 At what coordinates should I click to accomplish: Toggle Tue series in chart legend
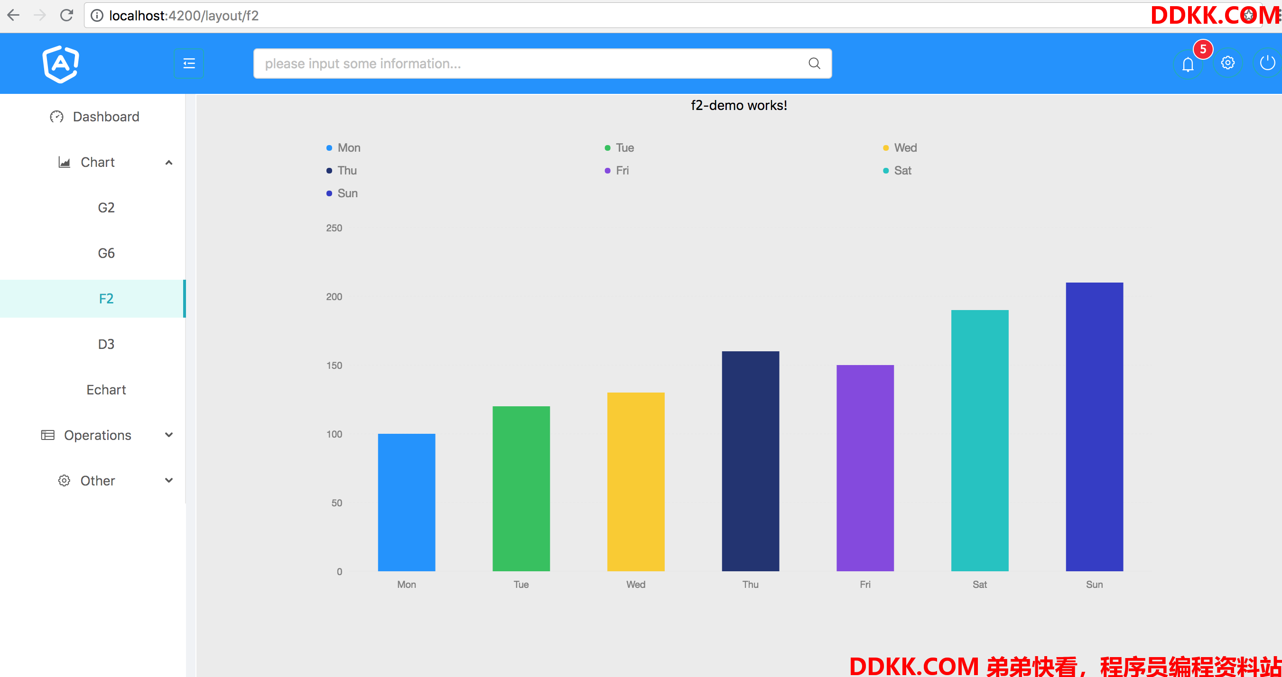(619, 148)
